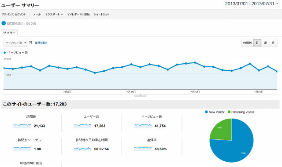Click the New Visitor blue legend swatch

pyautogui.click(x=207, y=112)
